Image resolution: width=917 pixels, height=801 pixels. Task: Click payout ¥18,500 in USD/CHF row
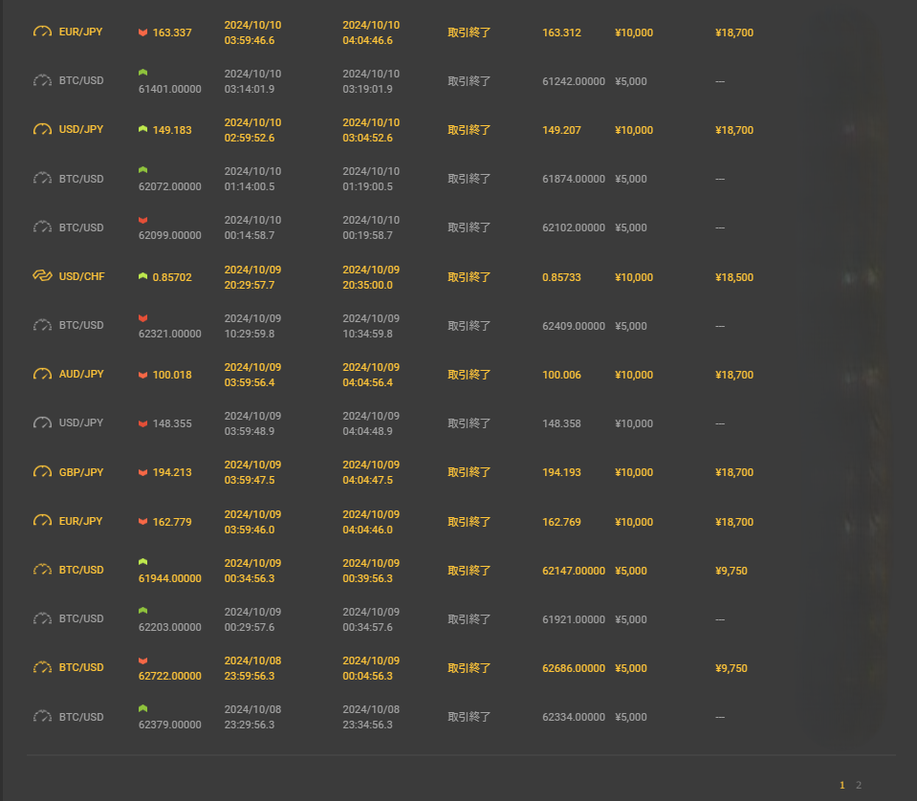click(734, 277)
